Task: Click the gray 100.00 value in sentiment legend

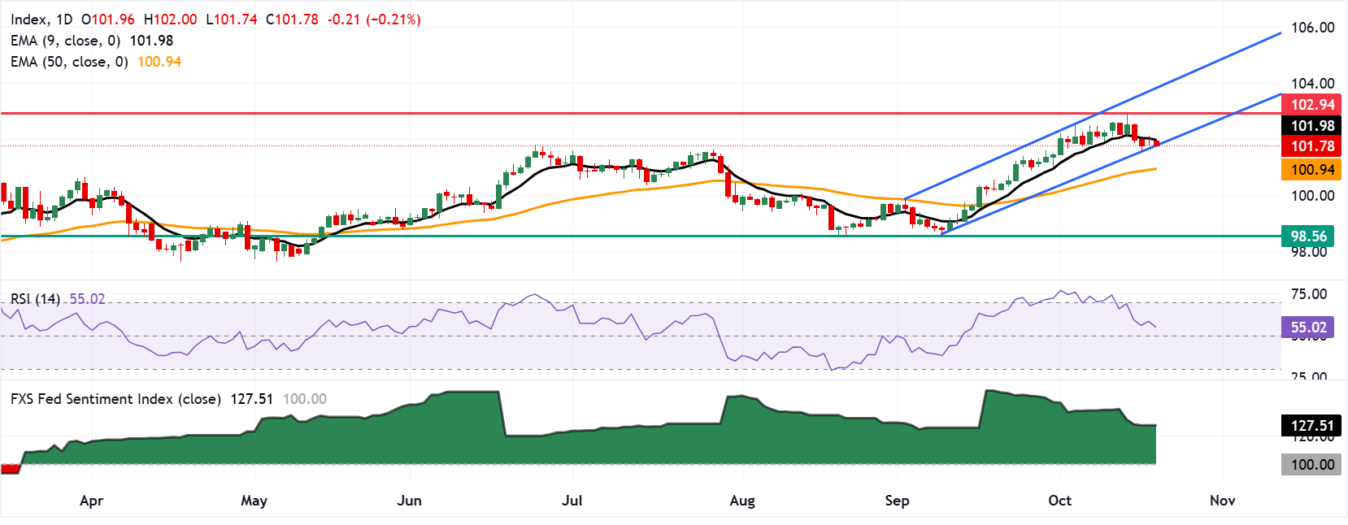Action: tap(305, 399)
